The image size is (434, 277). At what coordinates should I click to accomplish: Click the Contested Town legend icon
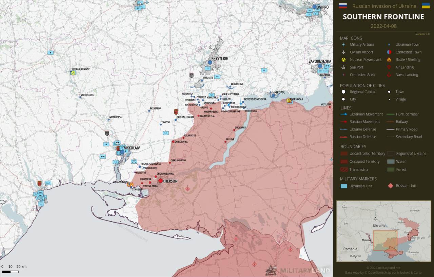coord(389,52)
